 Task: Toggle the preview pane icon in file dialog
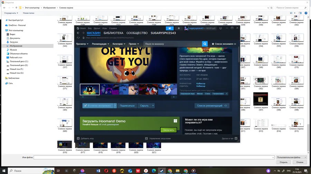(x=300, y=13)
